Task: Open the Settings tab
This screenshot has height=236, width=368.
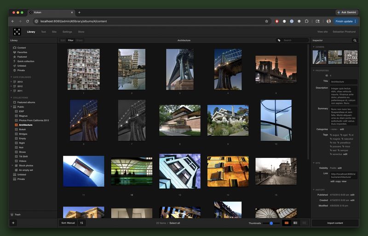Action: 67,32
